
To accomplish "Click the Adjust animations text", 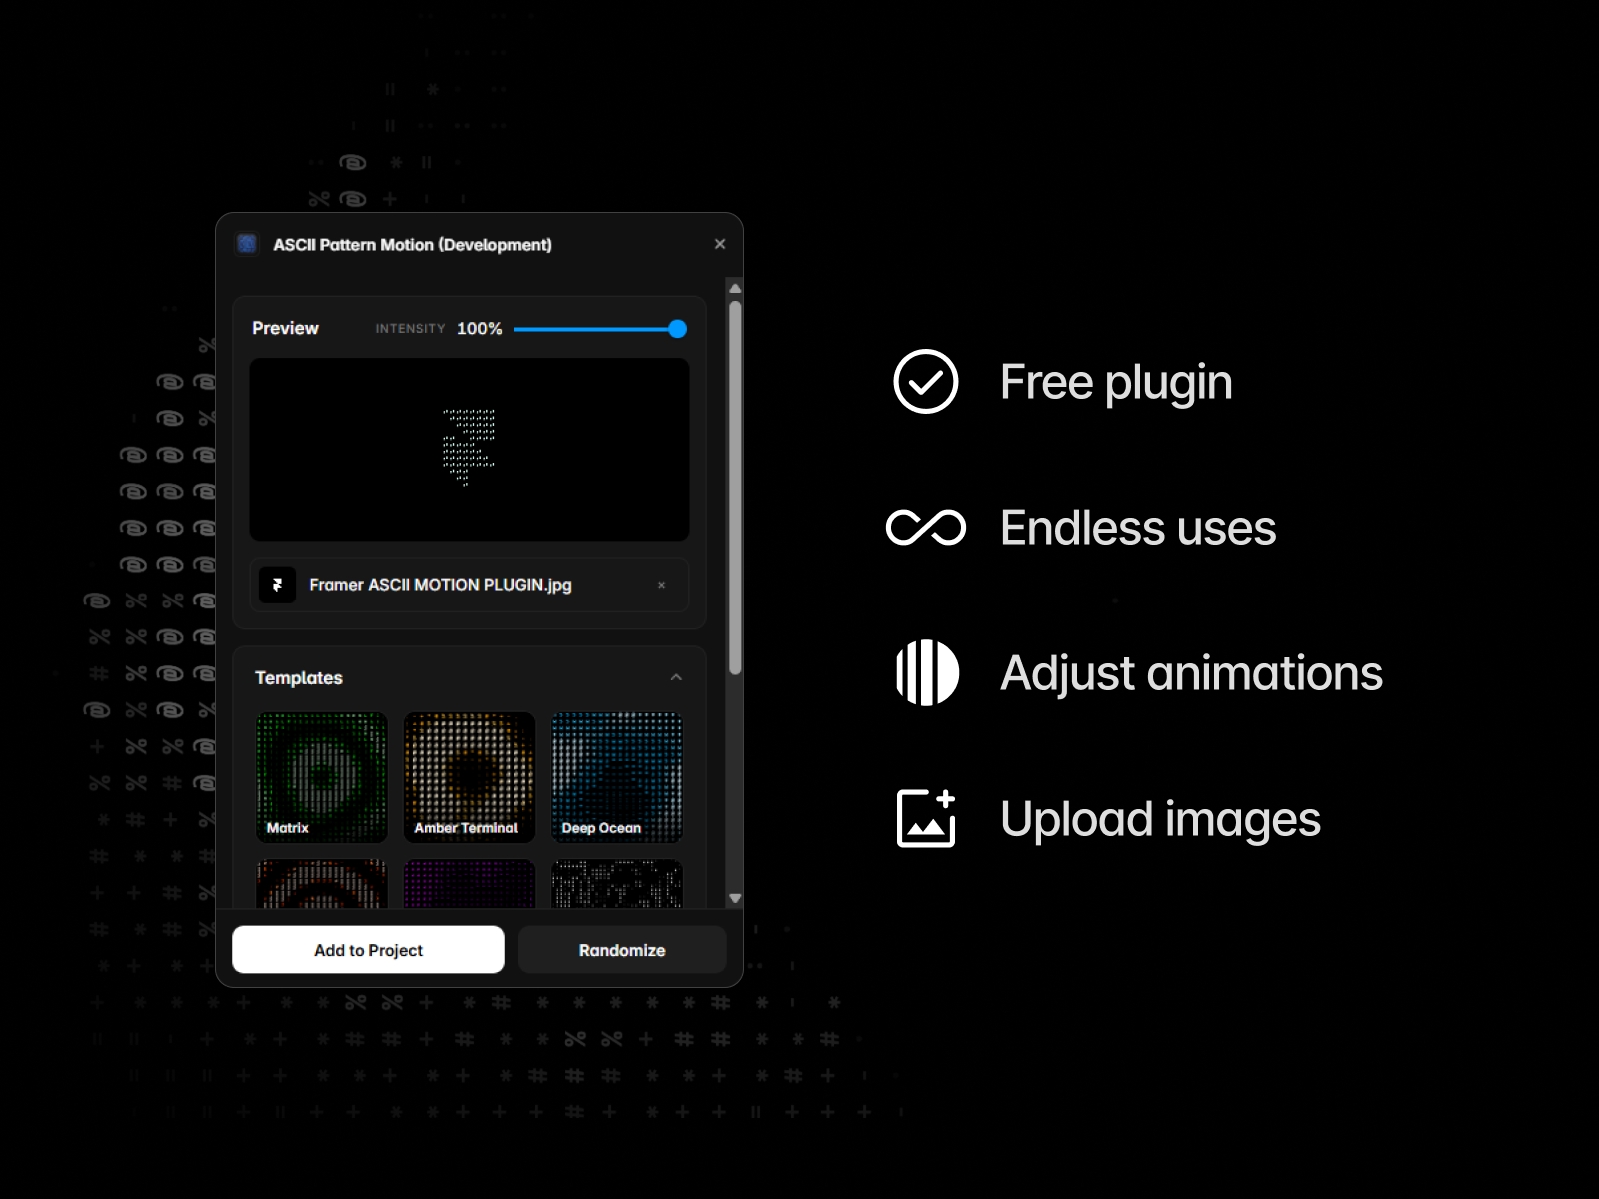I will click(x=1191, y=674).
